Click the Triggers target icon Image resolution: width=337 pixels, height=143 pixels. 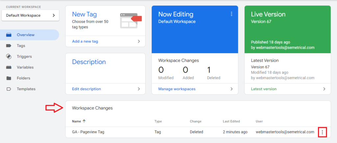click(x=9, y=57)
